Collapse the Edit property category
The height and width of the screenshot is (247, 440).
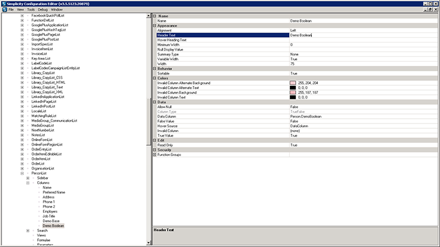coord(154,140)
